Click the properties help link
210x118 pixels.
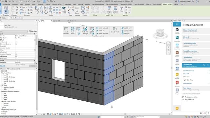[x=3, y=66]
